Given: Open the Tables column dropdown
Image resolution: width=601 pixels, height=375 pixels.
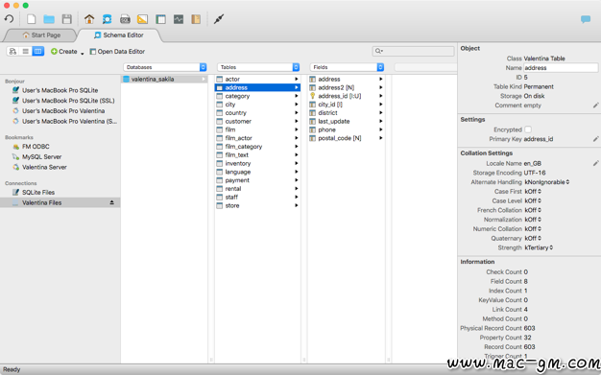Looking at the screenshot, I should [296, 67].
